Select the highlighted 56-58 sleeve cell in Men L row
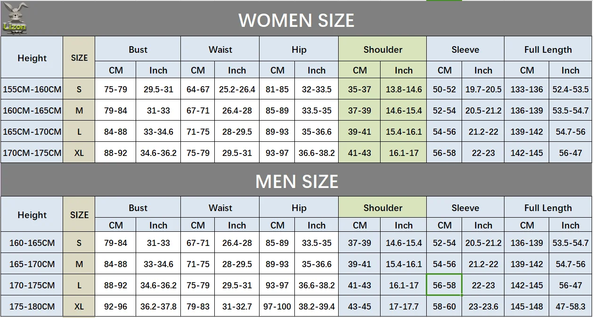593x318 pixels. [x=444, y=285]
